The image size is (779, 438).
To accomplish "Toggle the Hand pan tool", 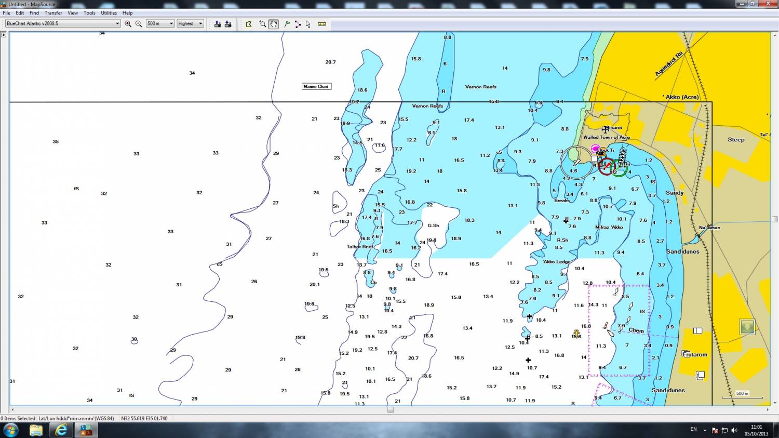I will 274,24.
